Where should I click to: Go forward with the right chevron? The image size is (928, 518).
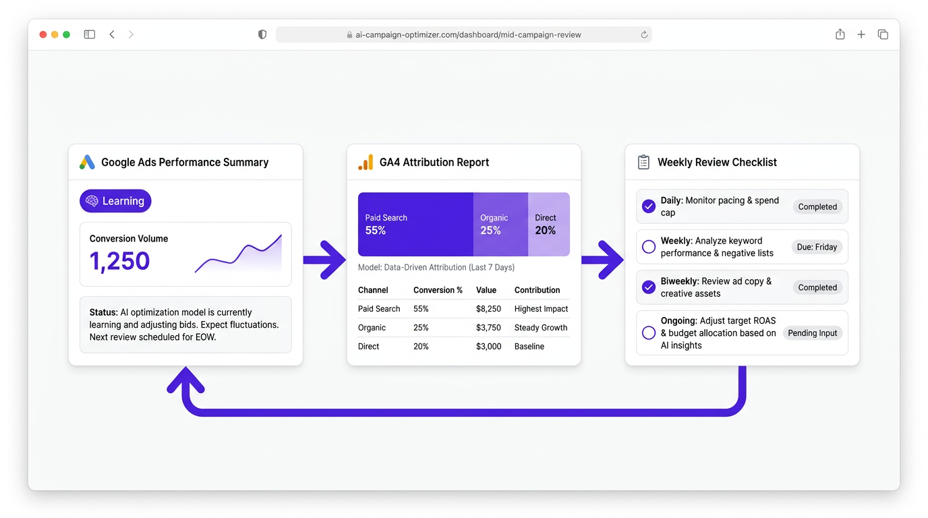point(131,34)
